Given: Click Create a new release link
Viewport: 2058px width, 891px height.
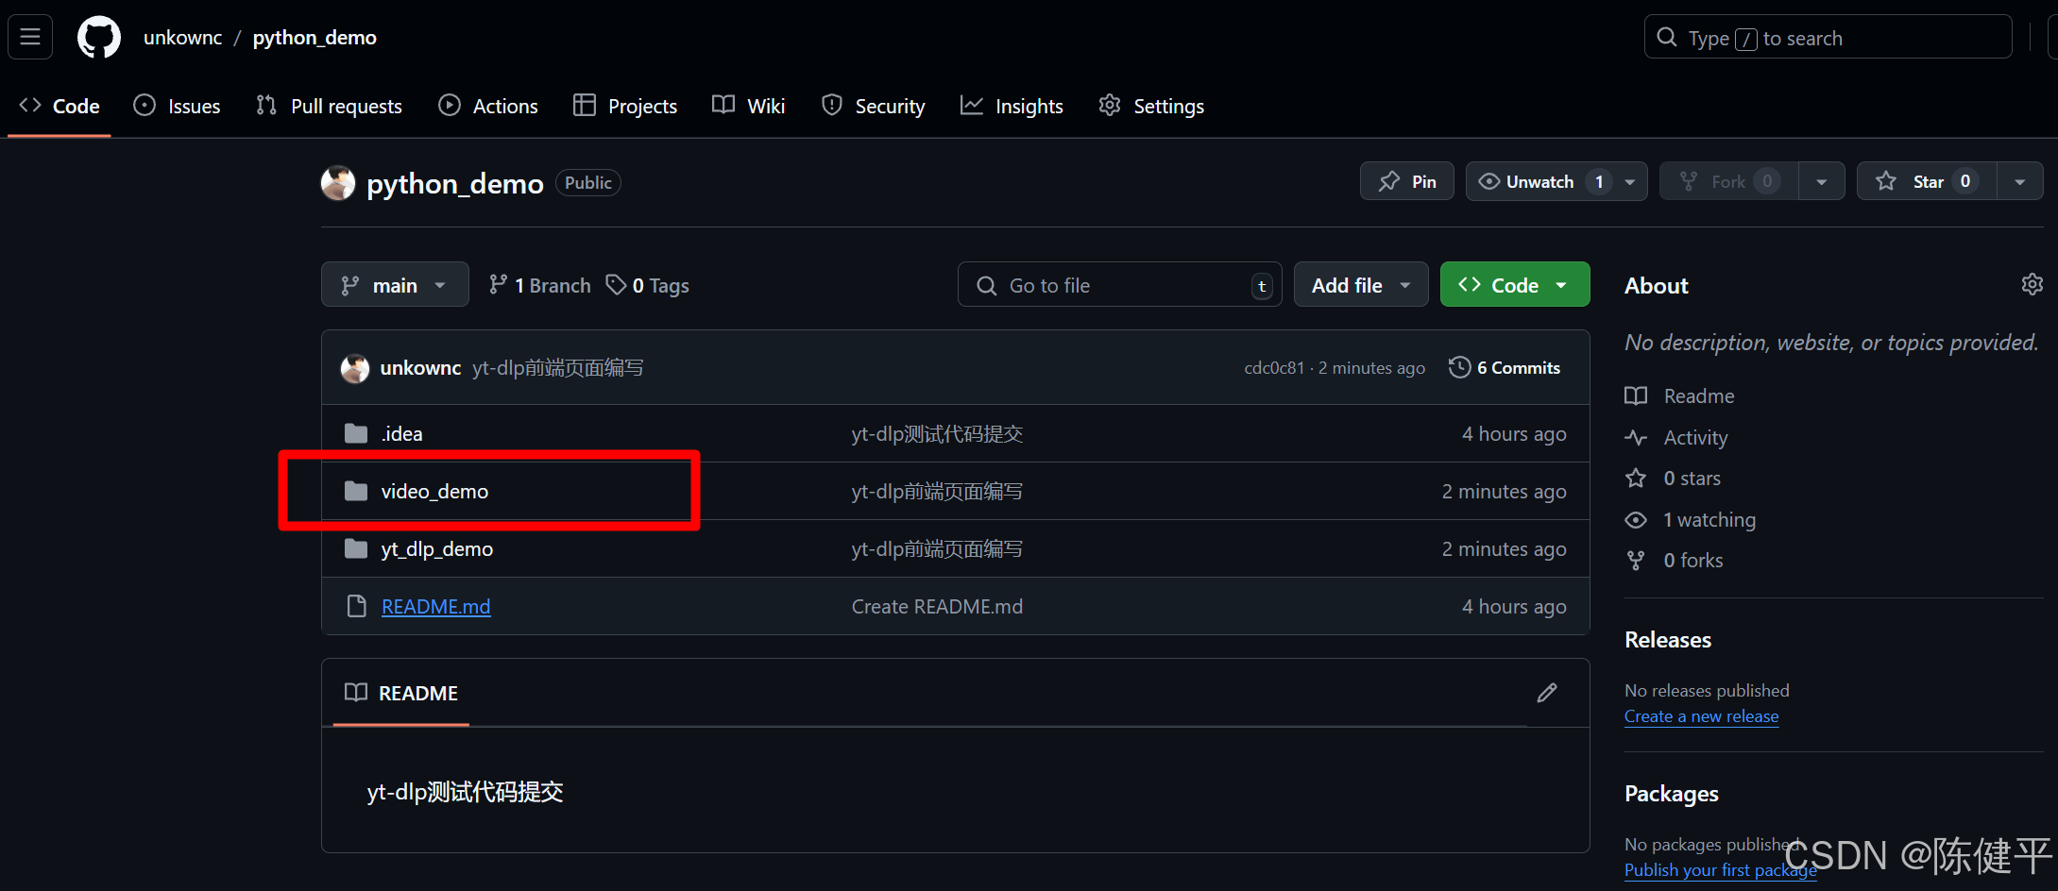Looking at the screenshot, I should pyautogui.click(x=1701, y=716).
